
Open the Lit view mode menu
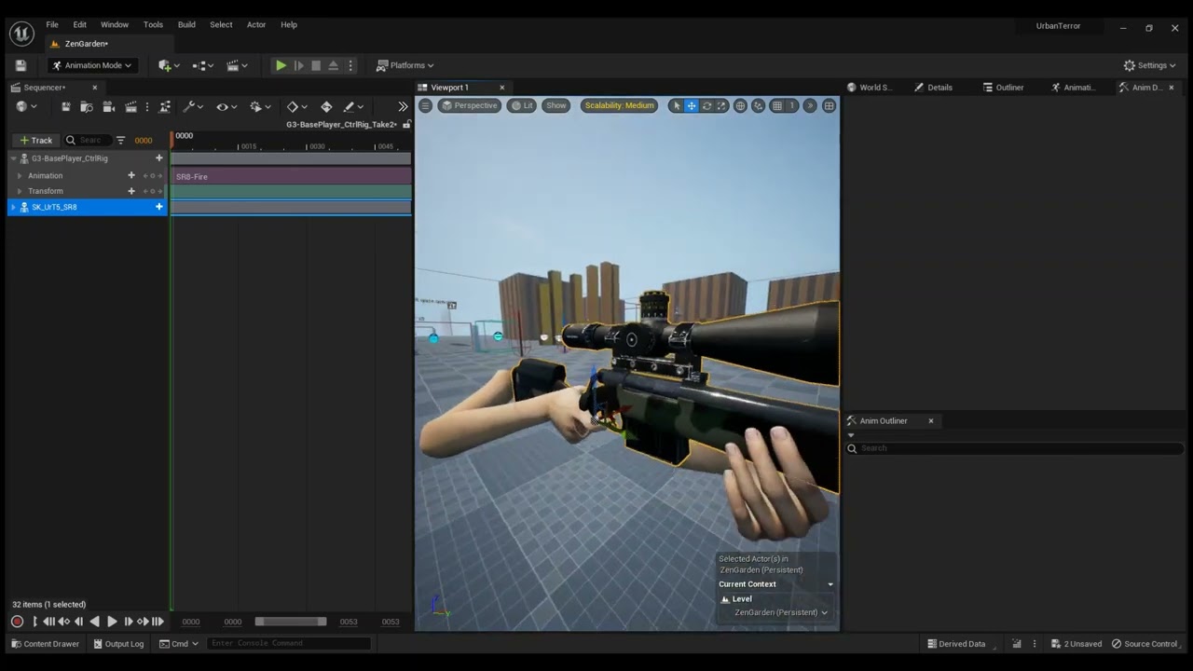(522, 105)
